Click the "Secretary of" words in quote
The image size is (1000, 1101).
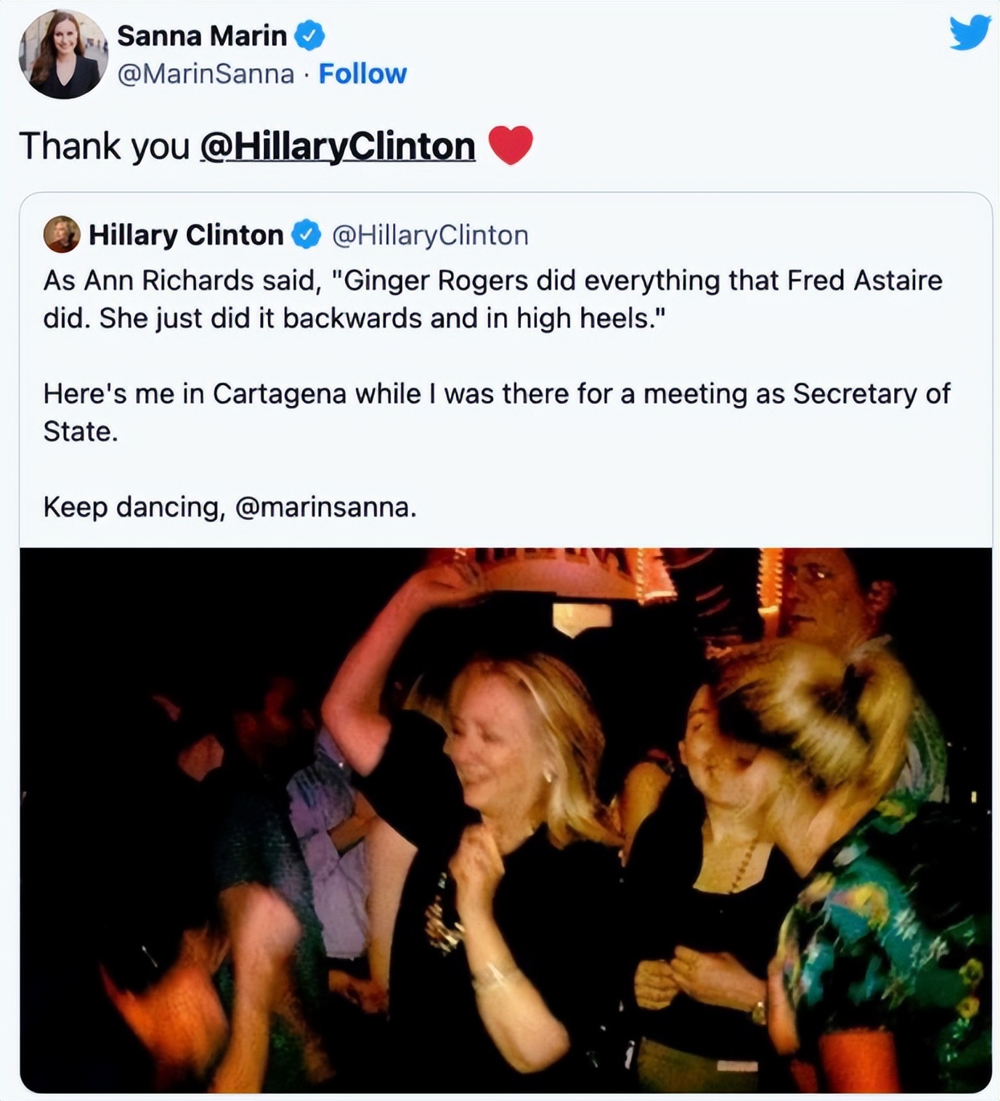pyautogui.click(x=872, y=393)
